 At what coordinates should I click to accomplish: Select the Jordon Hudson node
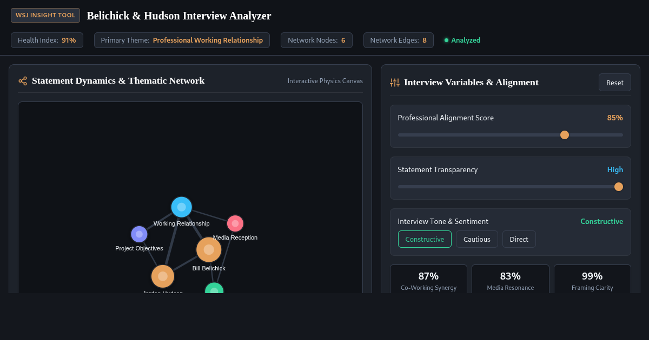pyautogui.click(x=163, y=276)
